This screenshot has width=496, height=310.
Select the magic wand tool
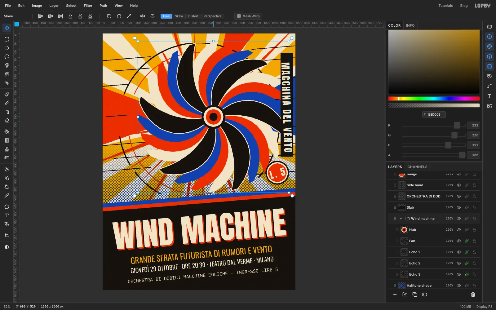coord(7,74)
